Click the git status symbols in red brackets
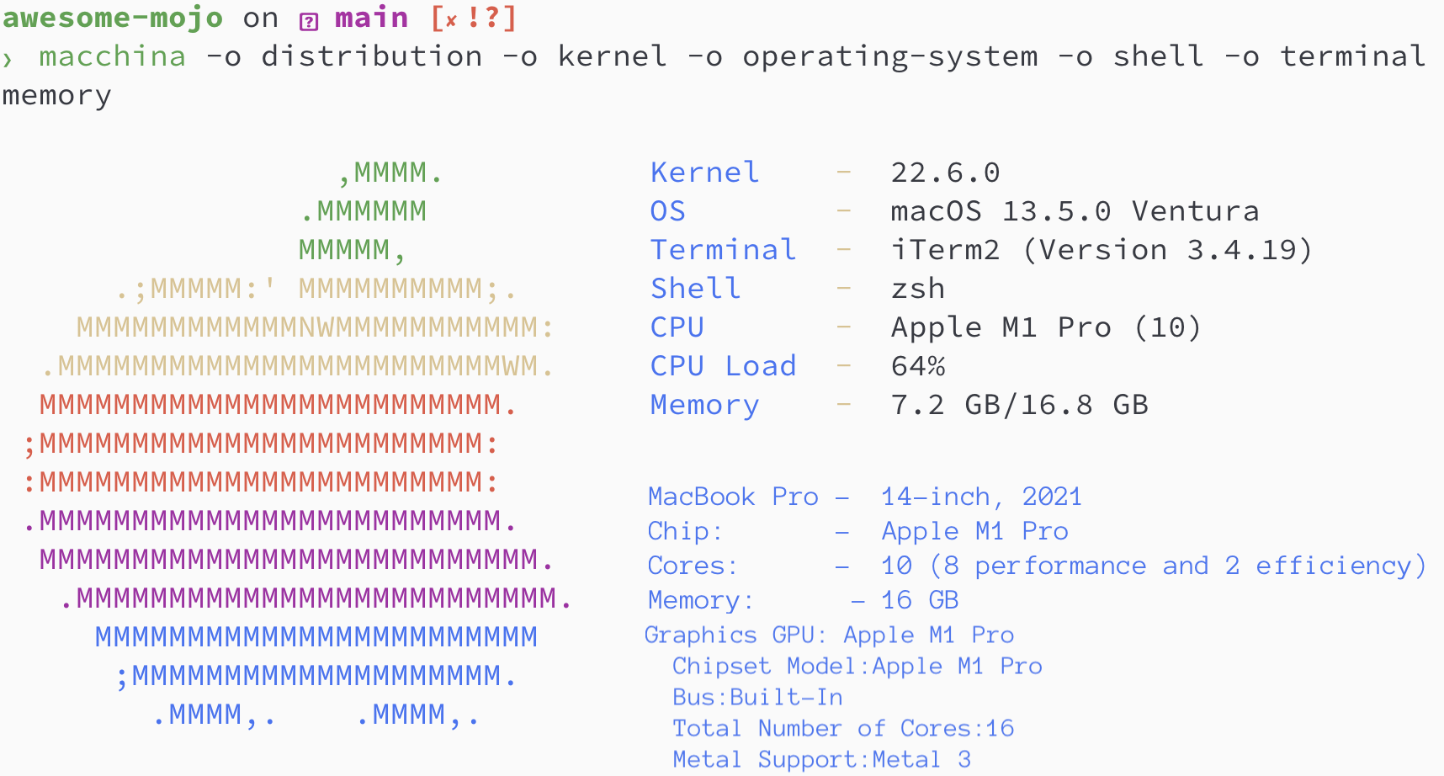The width and height of the screenshot is (1444, 776). tap(473, 19)
